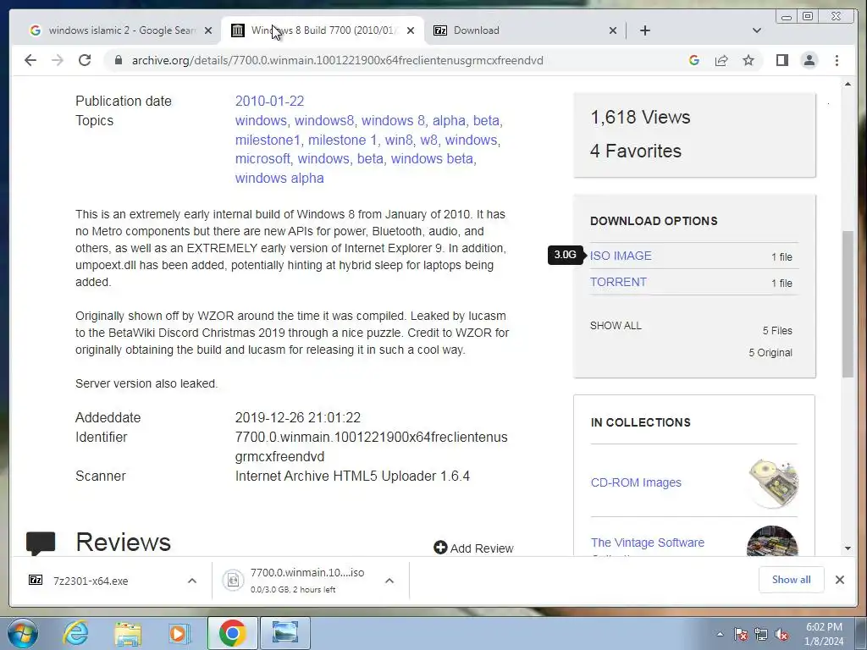The width and height of the screenshot is (867, 650).
Task: Select the Windows 8 Build 7700 tab
Action: pos(323,30)
